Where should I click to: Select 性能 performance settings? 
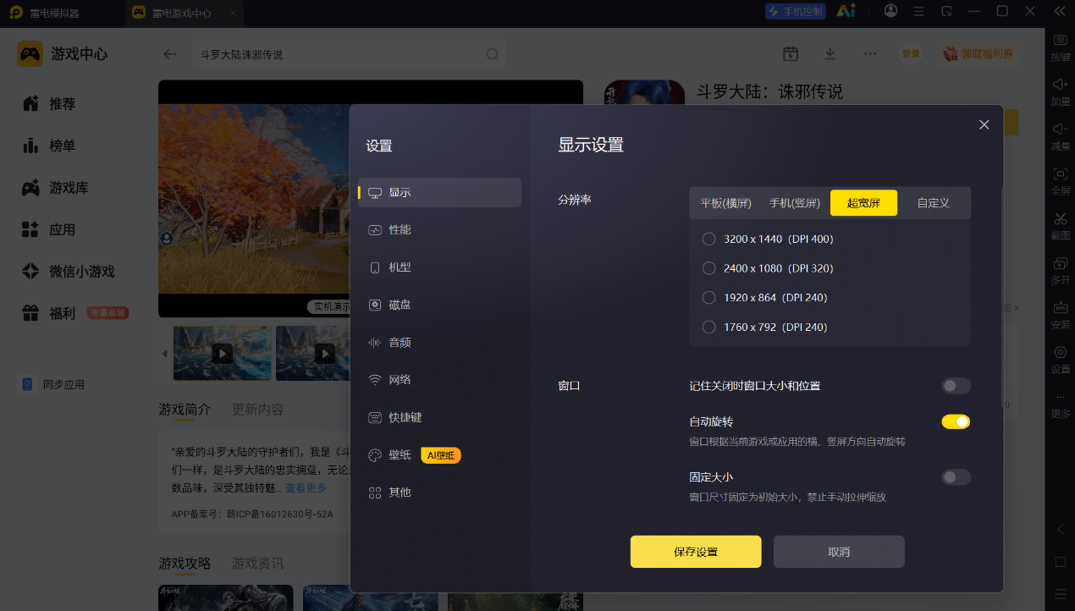coord(439,230)
